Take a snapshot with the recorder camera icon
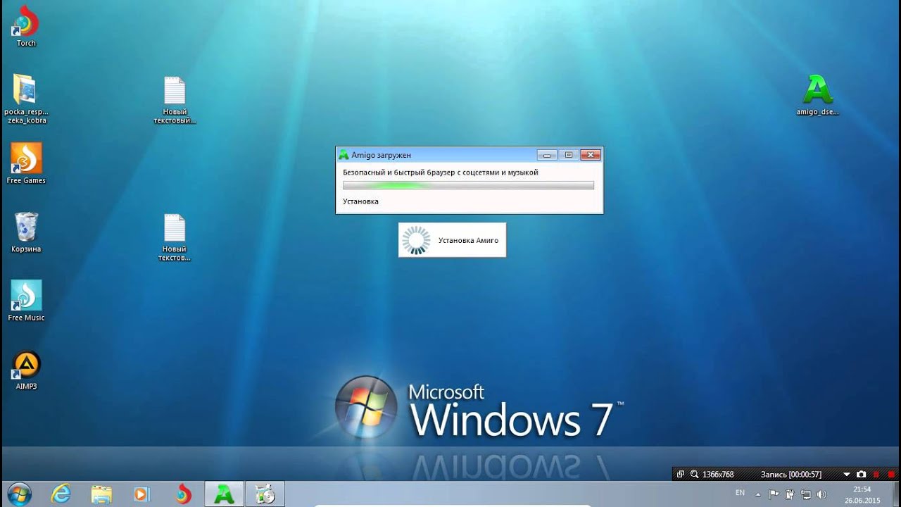901x507 pixels. pos(861,475)
